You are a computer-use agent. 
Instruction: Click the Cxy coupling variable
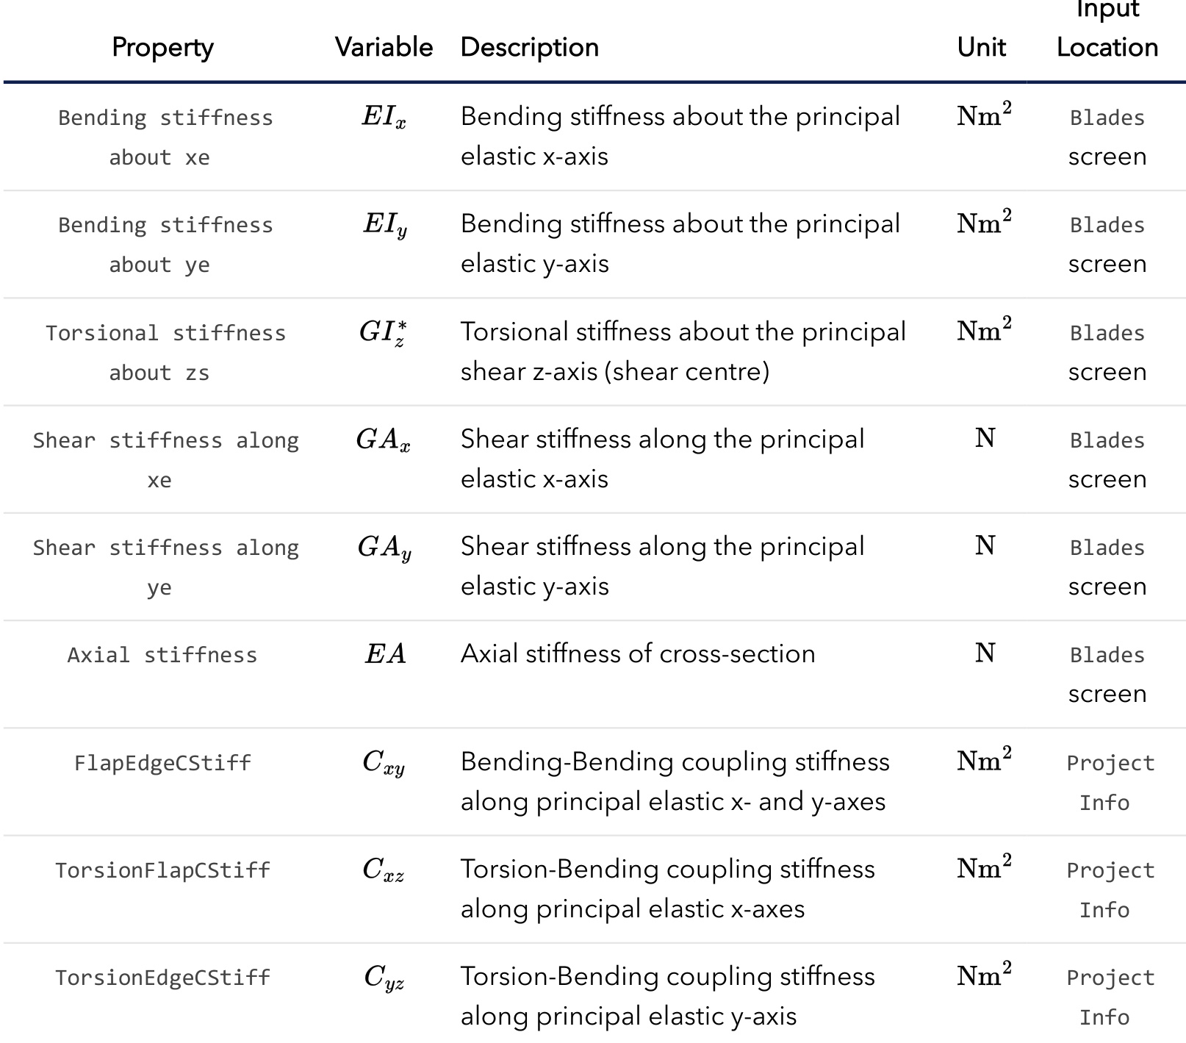point(384,762)
